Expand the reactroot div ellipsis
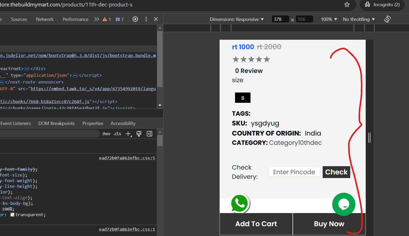This screenshot has height=236, width=409. (x=27, y=69)
